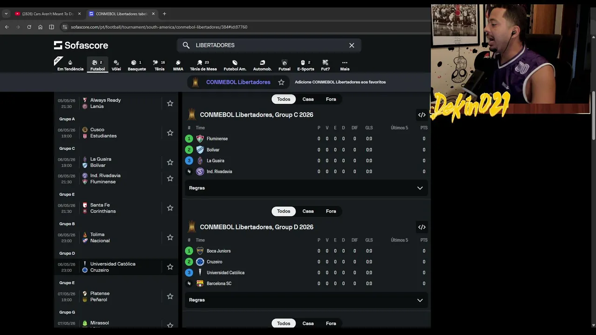Open the E-Sports category
This screenshot has height=335, width=596.
point(305,65)
